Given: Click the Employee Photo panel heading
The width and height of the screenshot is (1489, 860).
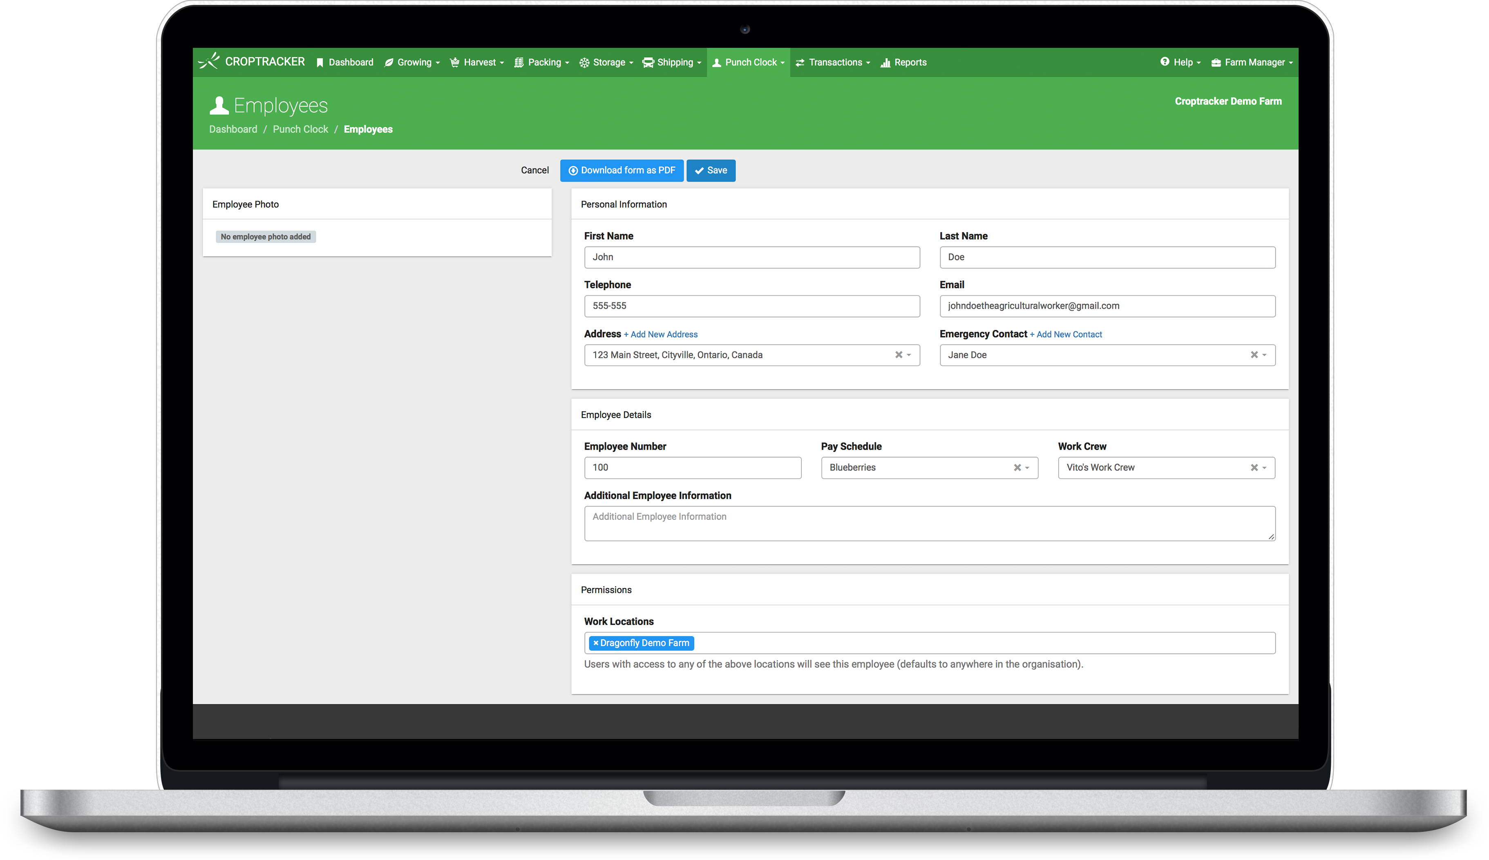Looking at the screenshot, I should pyautogui.click(x=246, y=204).
